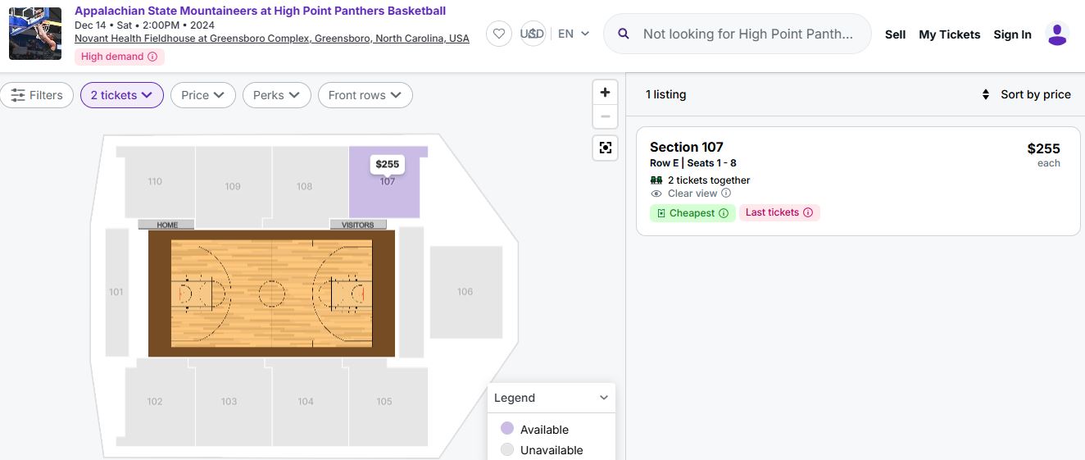Reset the seat map view
The height and width of the screenshot is (460, 1085).
click(x=605, y=148)
